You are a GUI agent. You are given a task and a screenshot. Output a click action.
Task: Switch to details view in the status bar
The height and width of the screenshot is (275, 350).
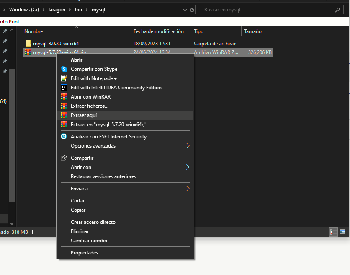[332, 232]
